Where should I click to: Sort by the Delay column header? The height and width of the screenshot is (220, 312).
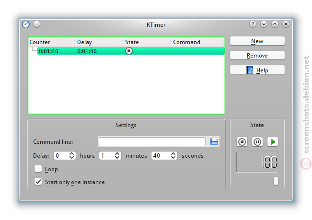tap(99, 42)
